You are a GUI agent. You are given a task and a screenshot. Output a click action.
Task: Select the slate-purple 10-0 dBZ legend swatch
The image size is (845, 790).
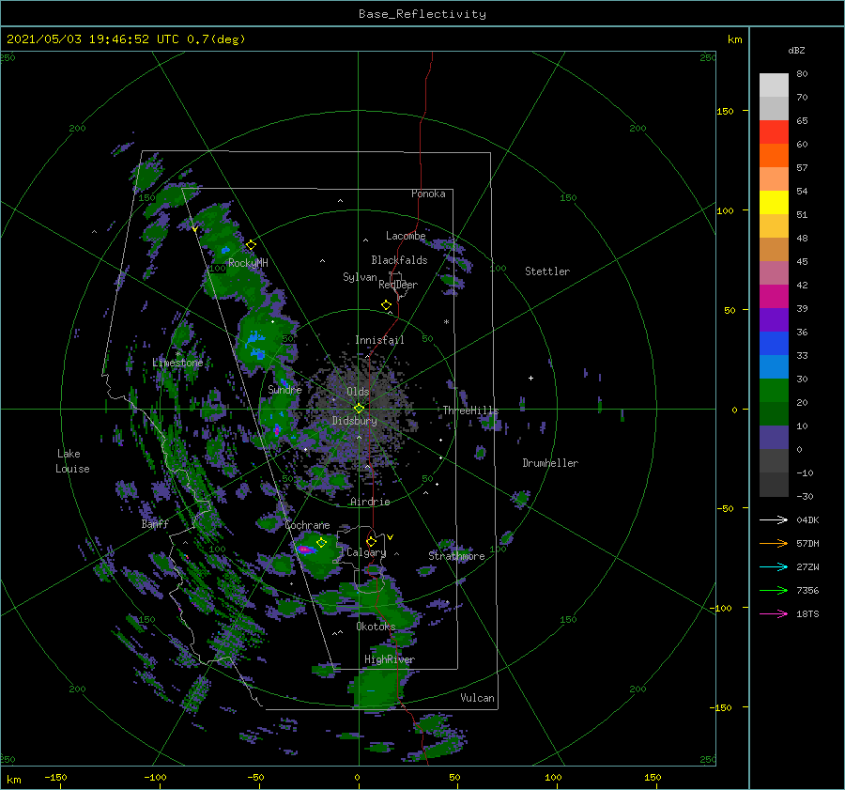774,438
